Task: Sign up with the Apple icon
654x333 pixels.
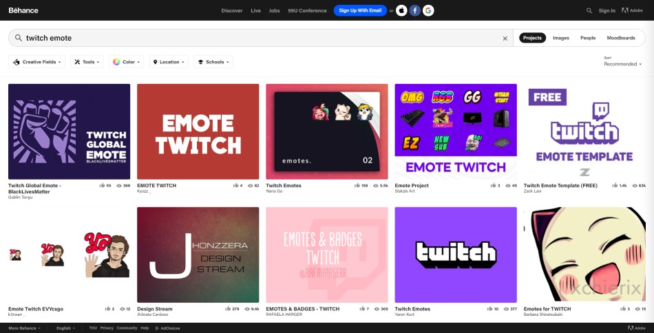Action: tap(401, 10)
